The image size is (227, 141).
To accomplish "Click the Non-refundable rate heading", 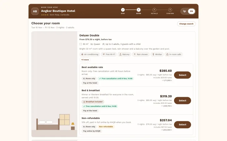I will 90,118.
